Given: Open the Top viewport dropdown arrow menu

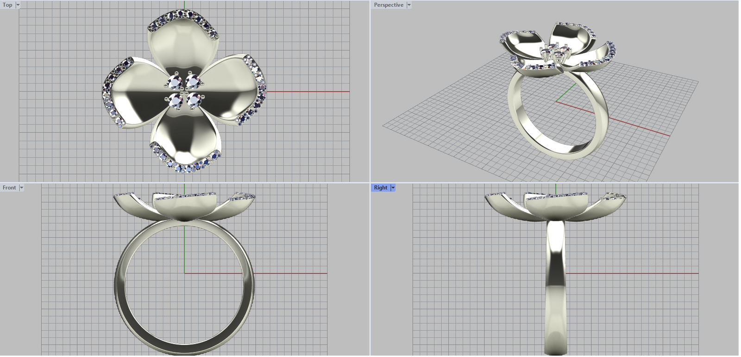Looking at the screenshot, I should pos(18,5).
